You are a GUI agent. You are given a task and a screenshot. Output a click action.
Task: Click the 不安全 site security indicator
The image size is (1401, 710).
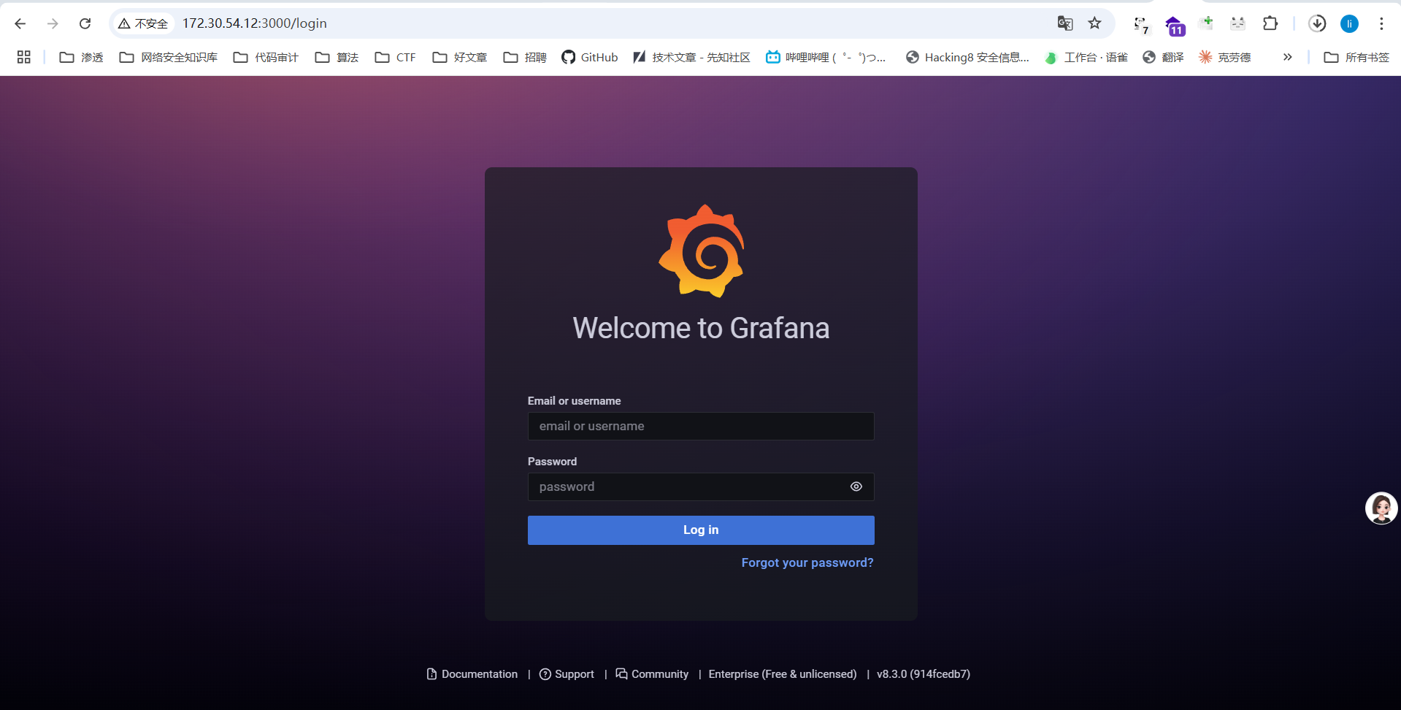coord(144,23)
